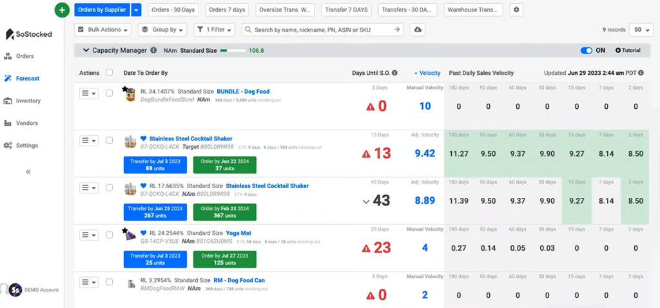Click the BUNDLE - Dog Food product image
The height and width of the screenshot is (308, 660).
[x=130, y=94]
